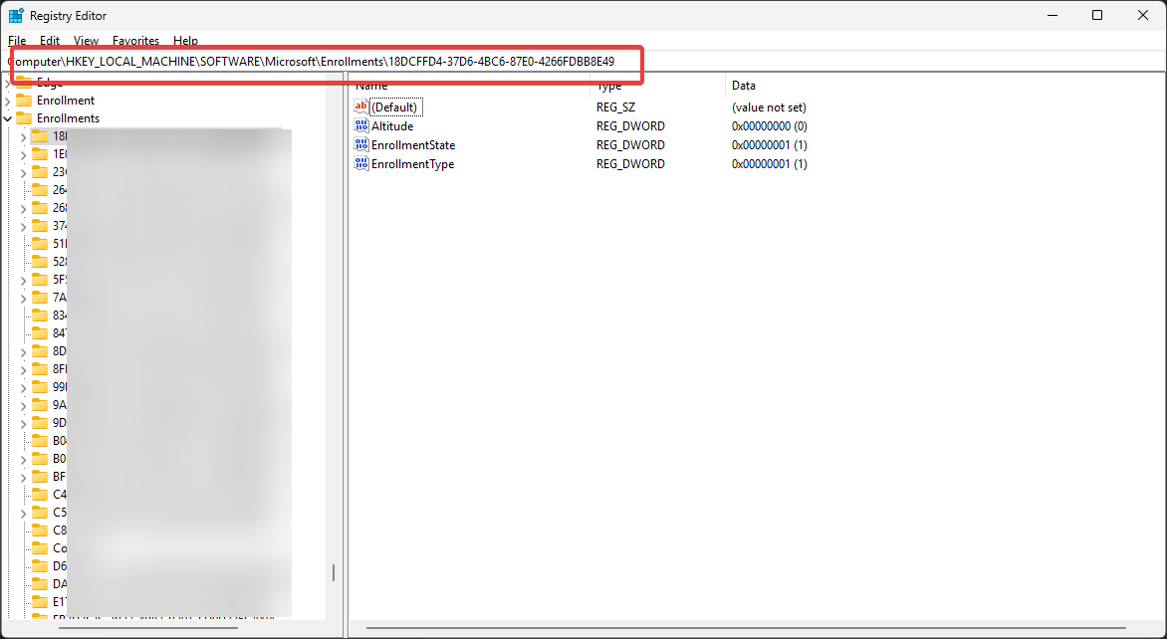Expand the Enrollment key node

click(x=8, y=101)
